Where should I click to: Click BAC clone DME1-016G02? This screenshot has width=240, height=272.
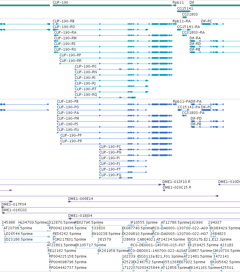pos(14,210)
